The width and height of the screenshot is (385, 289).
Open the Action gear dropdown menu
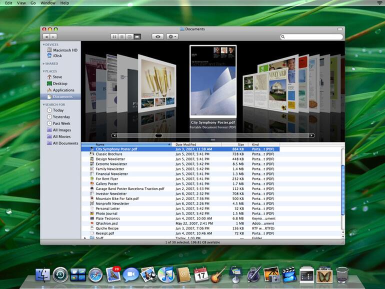tap(172, 37)
